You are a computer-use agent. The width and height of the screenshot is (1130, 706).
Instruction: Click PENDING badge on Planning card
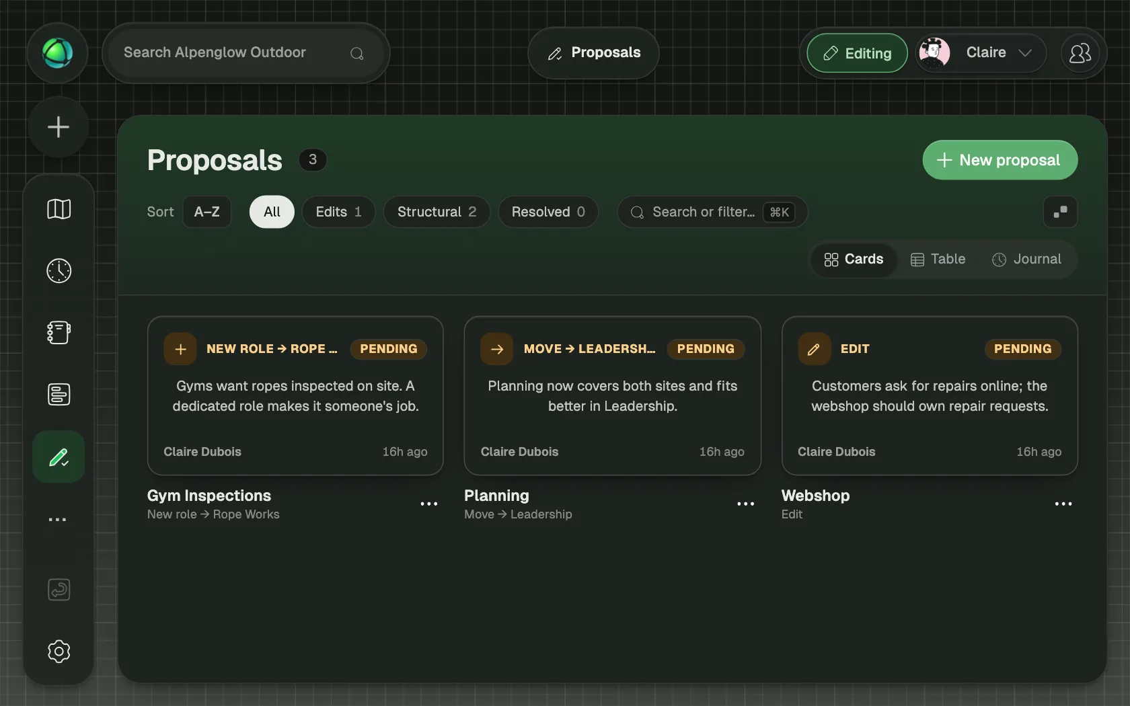pos(706,349)
